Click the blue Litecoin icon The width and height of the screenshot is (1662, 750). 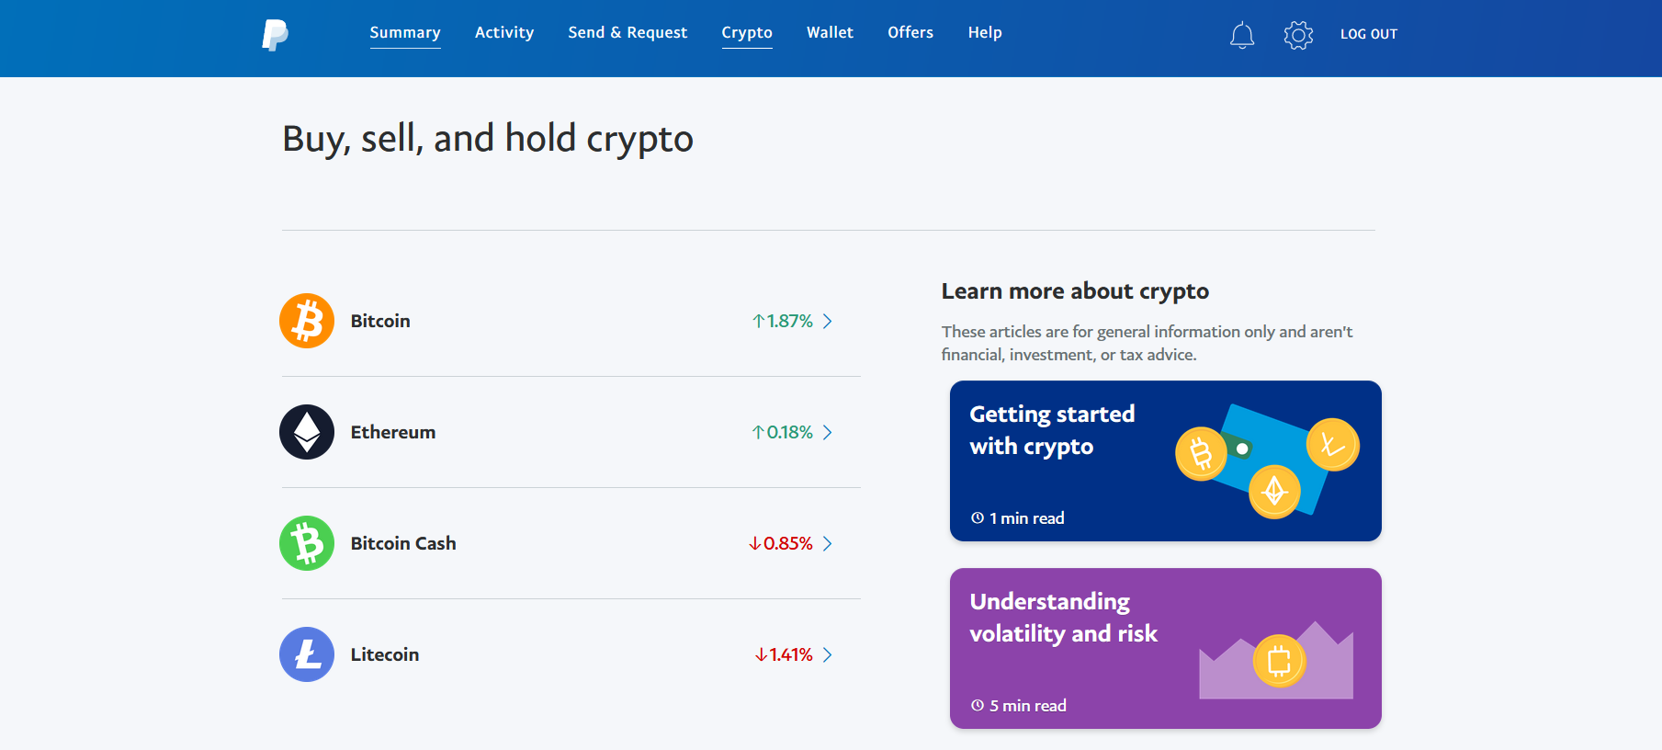pyautogui.click(x=307, y=654)
